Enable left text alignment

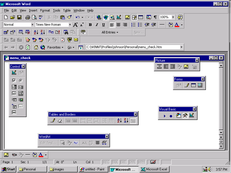pos(112,25)
